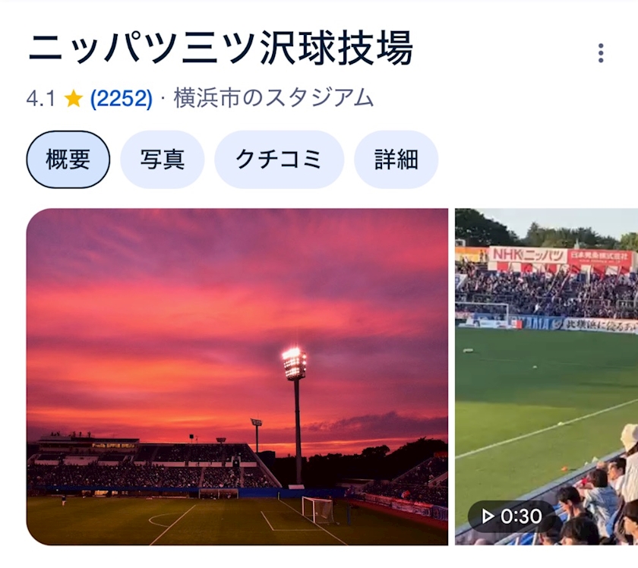This screenshot has height=568, width=638.
Task: Open the (2252) reviews link
Action: point(122,99)
